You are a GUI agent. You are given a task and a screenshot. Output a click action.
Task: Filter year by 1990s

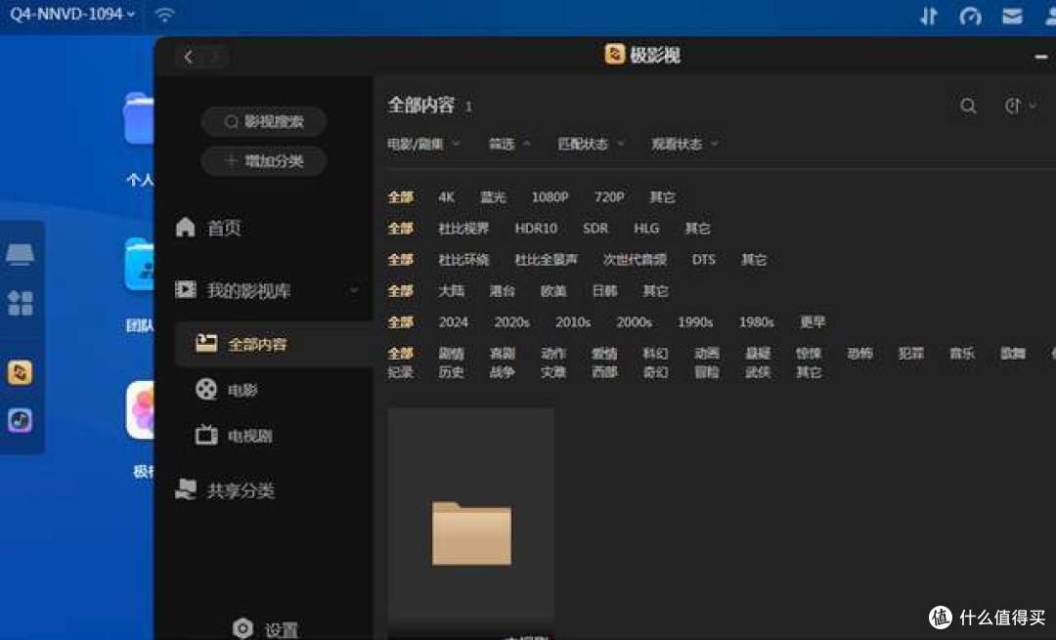[696, 321]
